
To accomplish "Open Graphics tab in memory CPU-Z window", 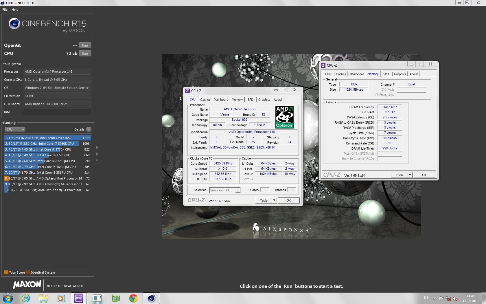I will (400, 74).
